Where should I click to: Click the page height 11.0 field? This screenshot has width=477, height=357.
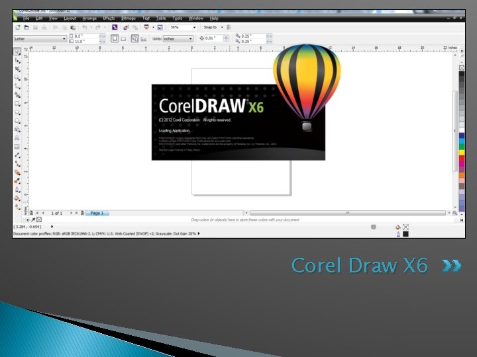click(x=86, y=41)
